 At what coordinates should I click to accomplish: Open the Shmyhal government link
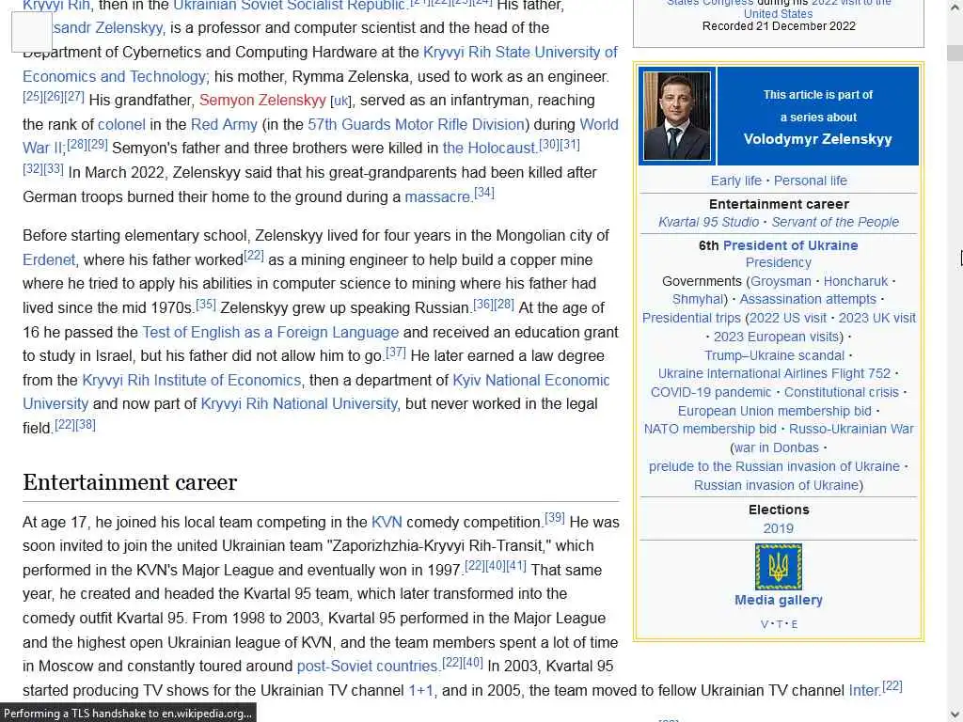coord(698,299)
